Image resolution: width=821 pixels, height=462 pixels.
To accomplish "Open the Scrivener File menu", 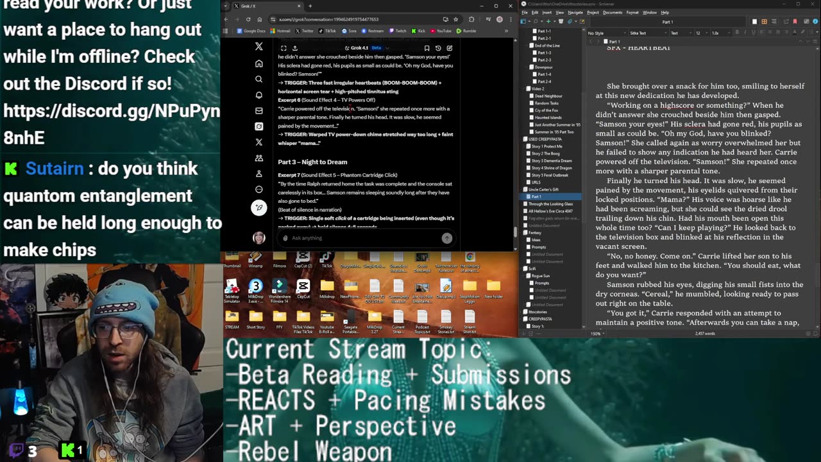I will (x=525, y=12).
